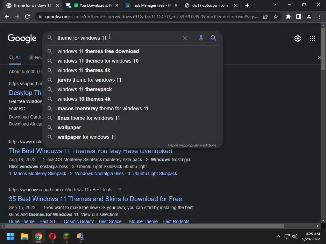Screen dimensions: 326x244
Task: Select the All search results tab
Action: tap(15, 58)
